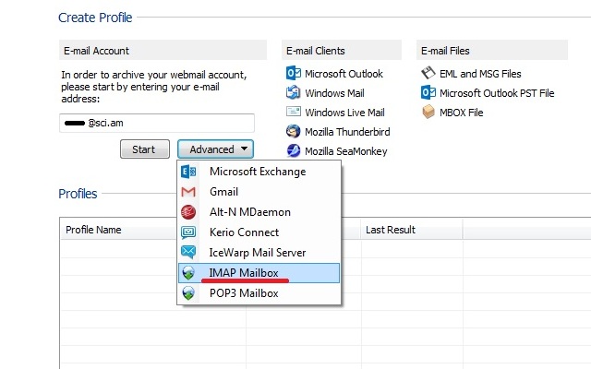Screen dimensions: 591x369
Task: Open Windows Mail client link
Action: tap(334, 93)
